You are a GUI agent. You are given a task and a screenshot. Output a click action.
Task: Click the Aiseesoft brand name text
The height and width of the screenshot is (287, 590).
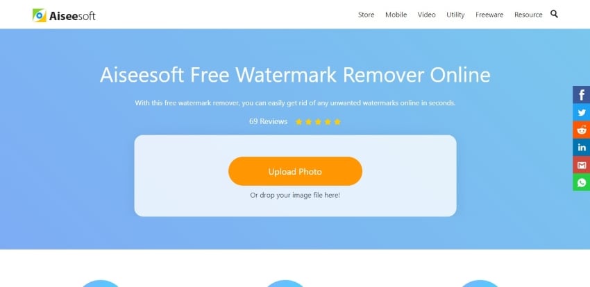point(72,16)
